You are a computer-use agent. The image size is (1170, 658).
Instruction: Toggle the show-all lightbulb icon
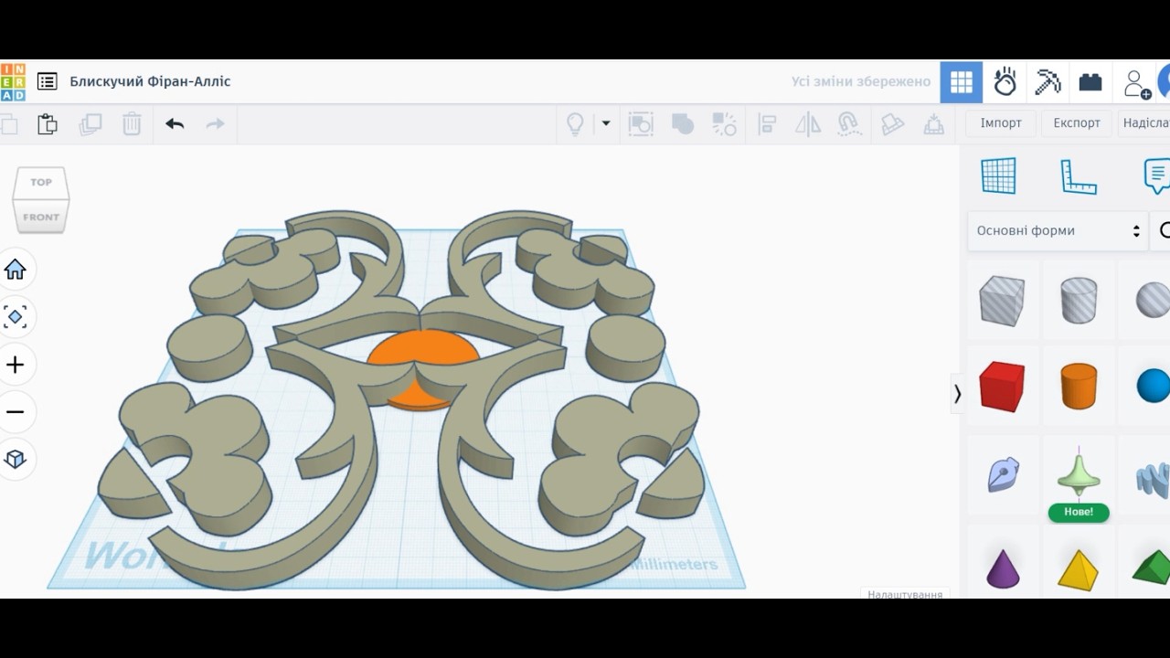tap(575, 124)
